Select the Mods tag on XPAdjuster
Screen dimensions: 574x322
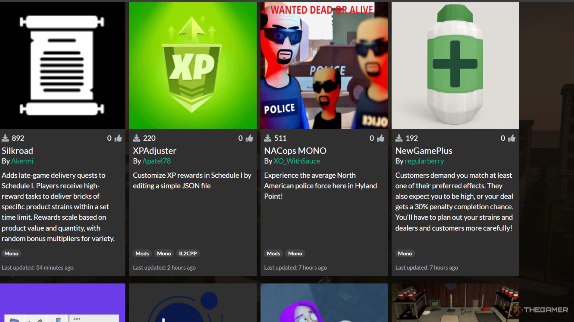coord(142,253)
